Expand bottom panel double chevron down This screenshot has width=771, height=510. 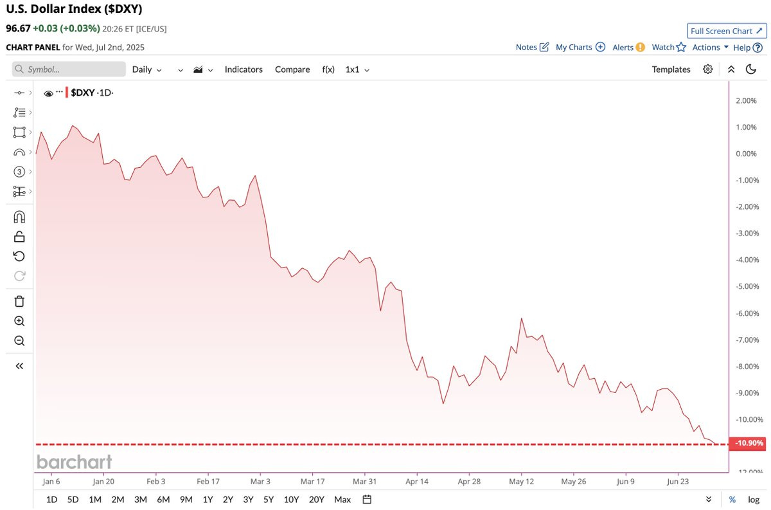(x=709, y=500)
